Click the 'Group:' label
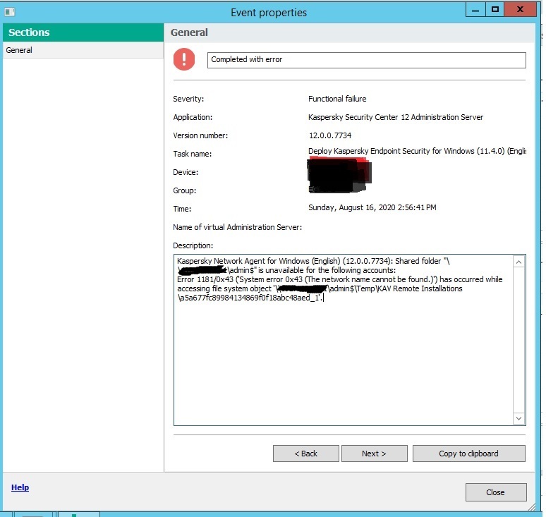 click(185, 190)
